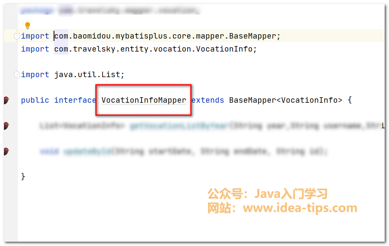Click the intention lightbulb above the import line
Viewport: 389px width, 246px height.
tap(27, 25)
